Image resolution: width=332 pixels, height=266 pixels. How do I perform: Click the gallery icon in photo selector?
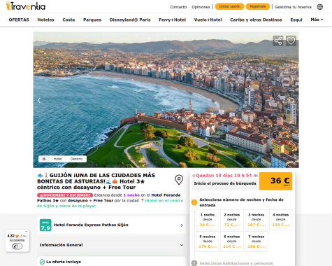(x=44, y=159)
